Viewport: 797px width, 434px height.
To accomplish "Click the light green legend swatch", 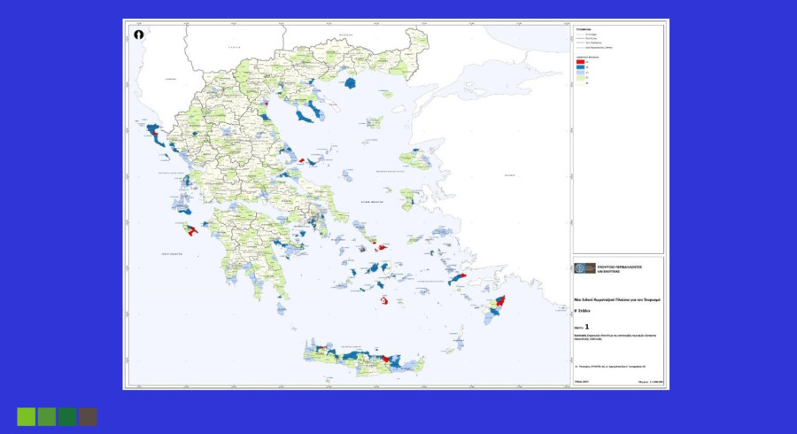I will (x=580, y=78).
